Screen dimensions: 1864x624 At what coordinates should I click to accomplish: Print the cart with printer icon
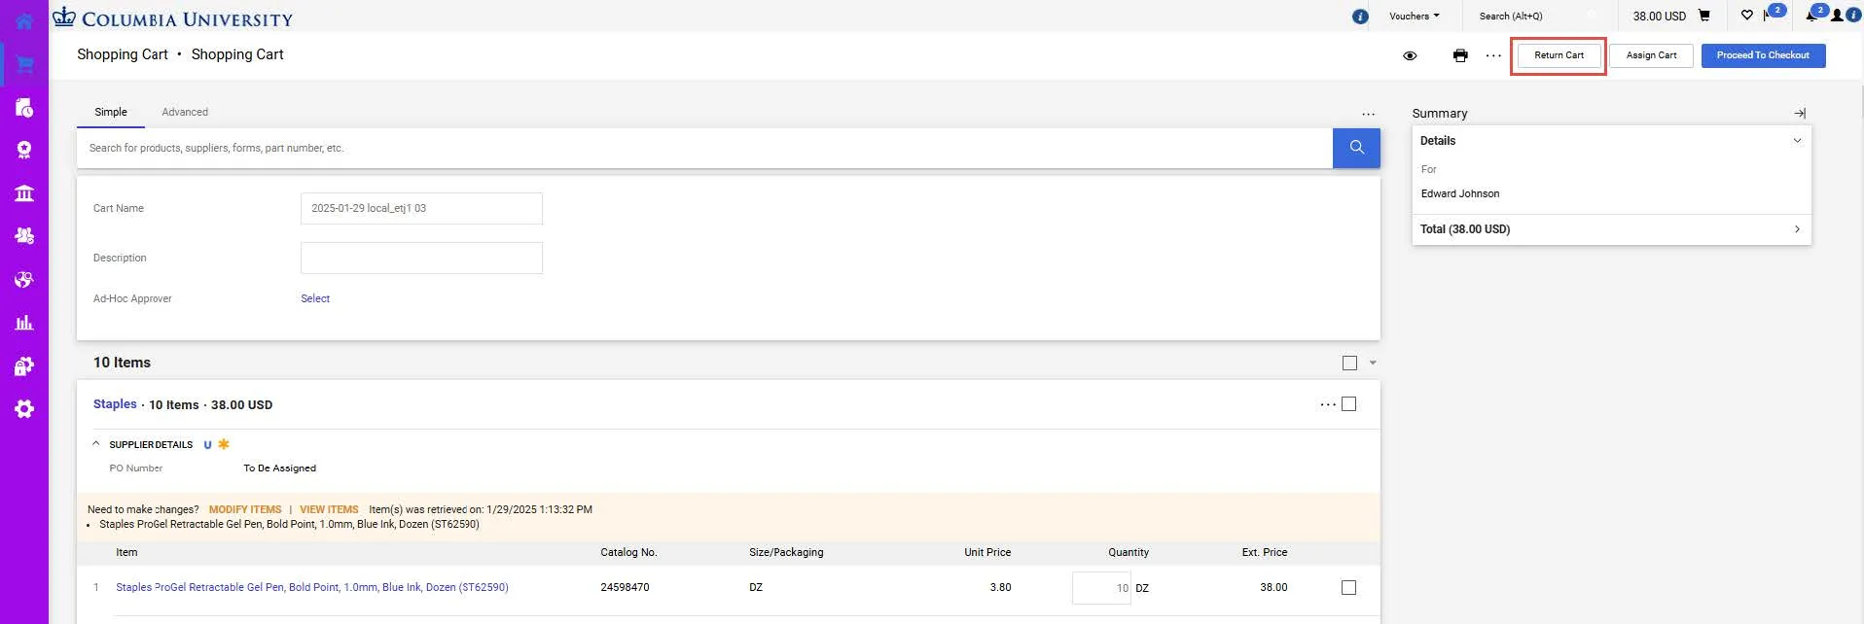[x=1460, y=55]
